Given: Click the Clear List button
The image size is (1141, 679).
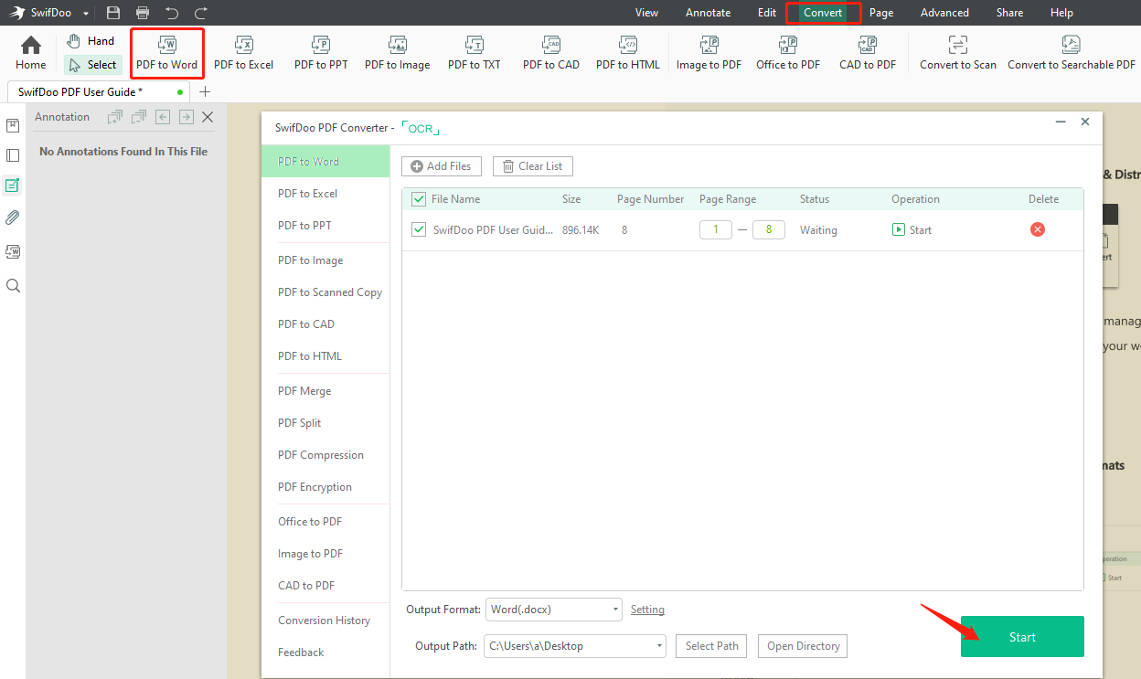Looking at the screenshot, I should coord(533,166).
